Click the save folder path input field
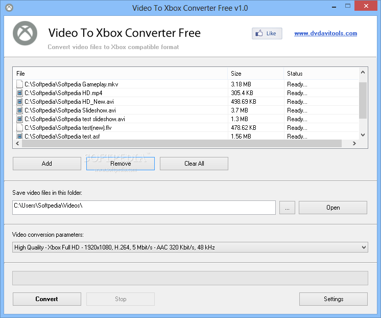The image size is (381, 318). point(144,208)
